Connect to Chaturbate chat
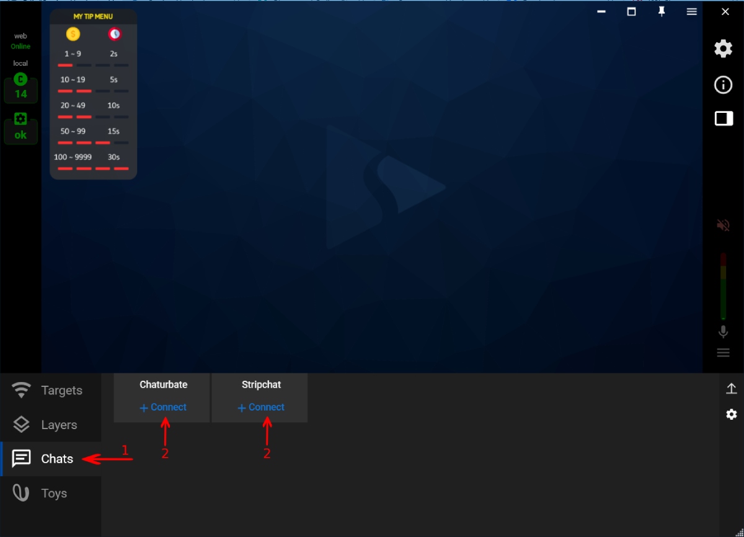 163,407
